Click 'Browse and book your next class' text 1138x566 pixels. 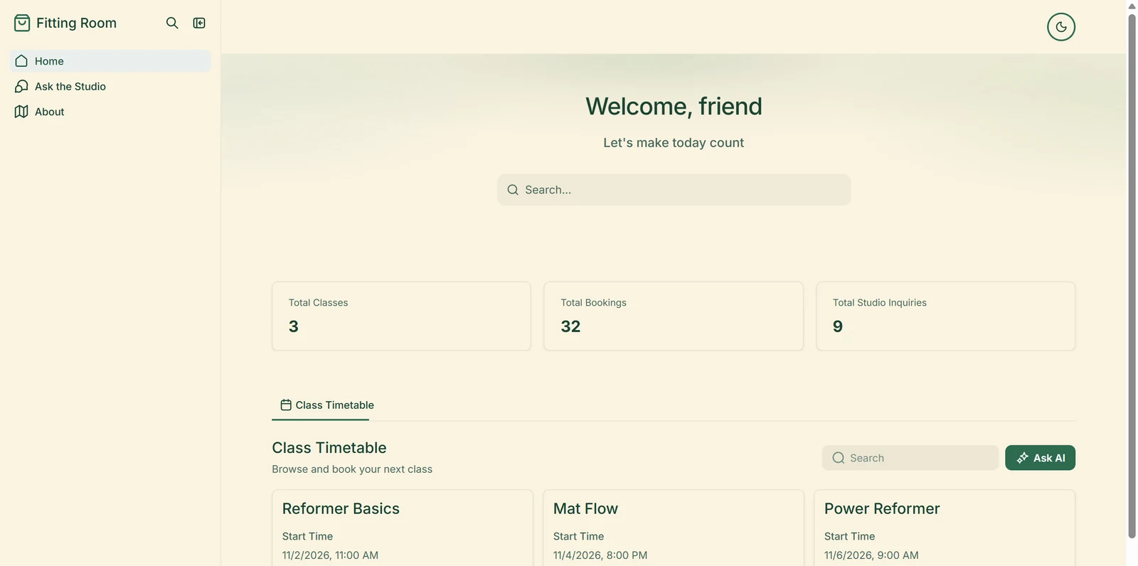[x=352, y=469]
